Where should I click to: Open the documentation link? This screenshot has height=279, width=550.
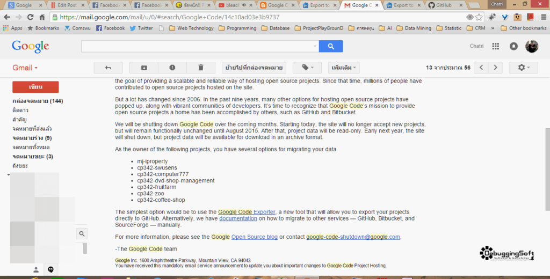[x=238, y=218]
